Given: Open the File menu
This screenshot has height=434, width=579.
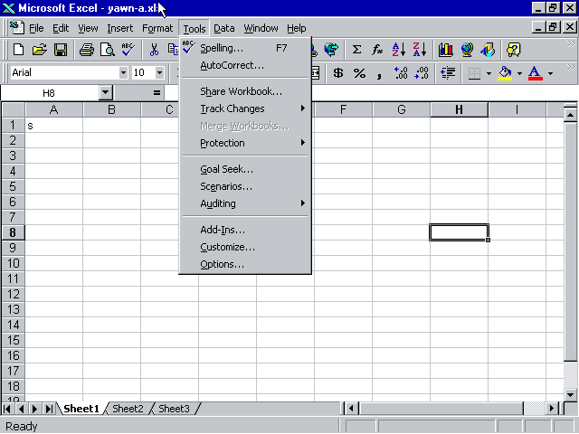Looking at the screenshot, I should (x=36, y=28).
